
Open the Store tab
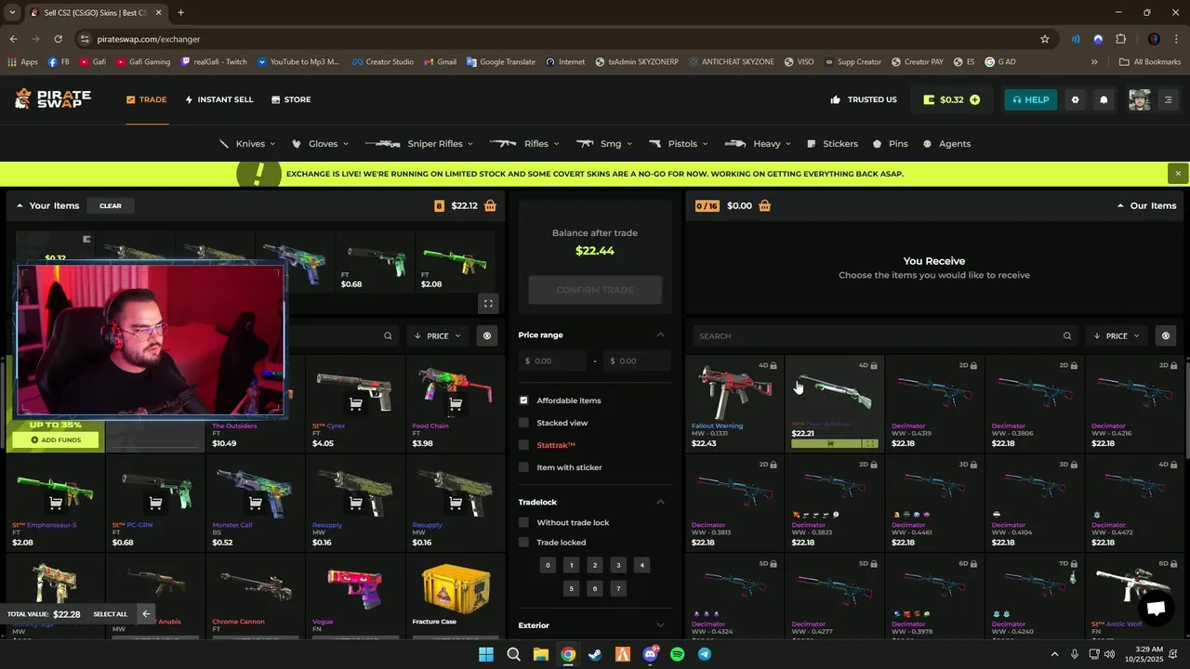coord(291,99)
